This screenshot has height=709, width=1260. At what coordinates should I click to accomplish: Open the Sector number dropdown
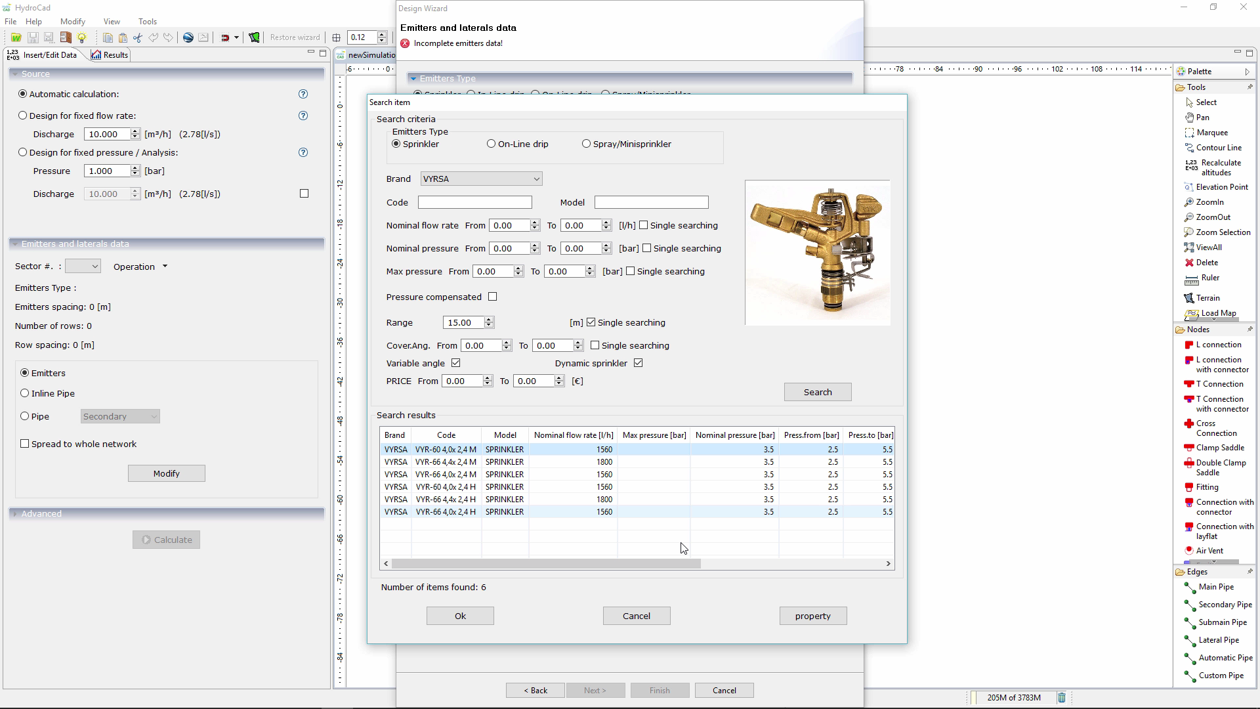click(83, 267)
